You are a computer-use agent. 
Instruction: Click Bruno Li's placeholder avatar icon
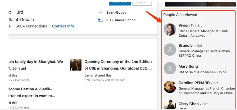point(170,50)
